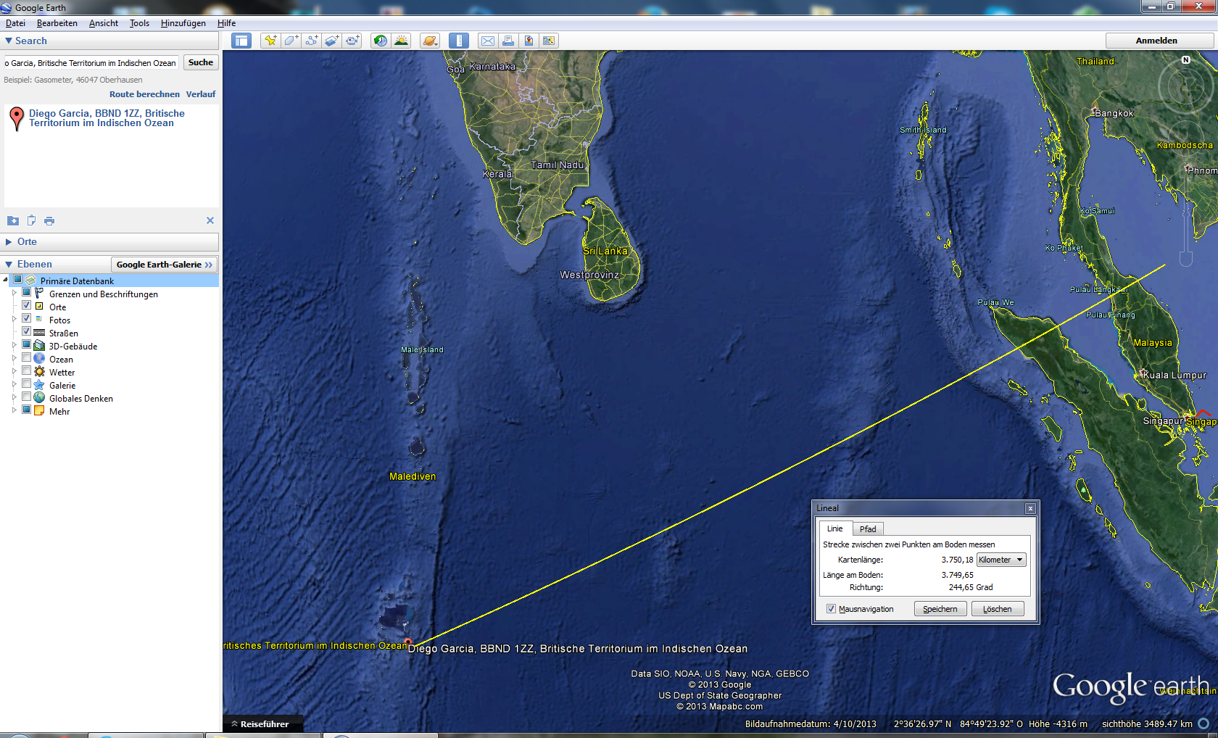Click the N on the compass ring

[x=1186, y=60]
